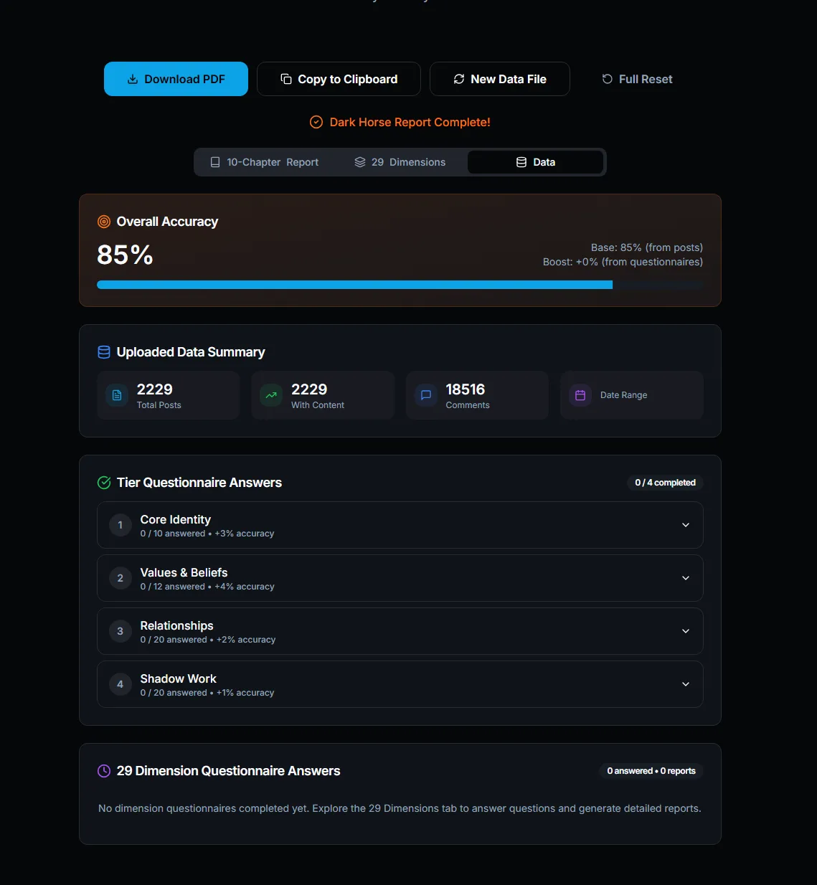
Task: Click the 'With Content' label
Action: click(x=318, y=405)
